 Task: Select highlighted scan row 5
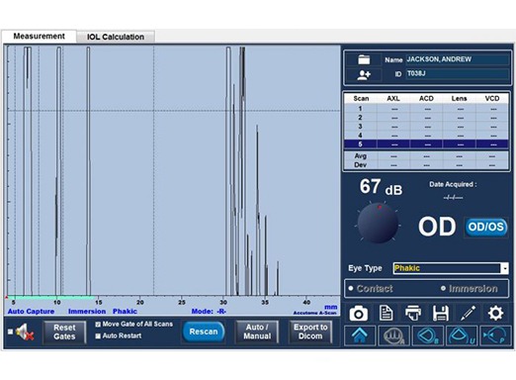tap(426, 144)
